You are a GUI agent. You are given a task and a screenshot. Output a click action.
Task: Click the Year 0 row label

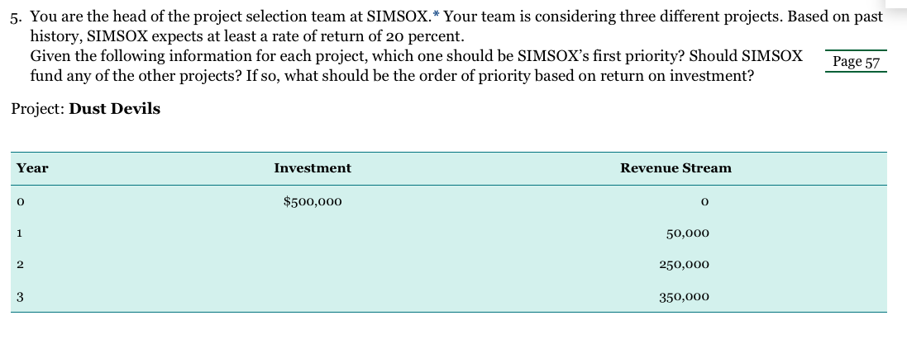coord(20,202)
